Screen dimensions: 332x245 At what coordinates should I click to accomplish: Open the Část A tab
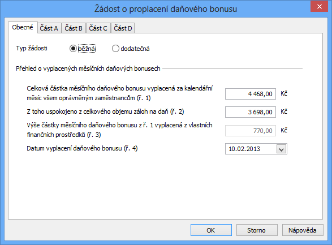click(x=49, y=28)
